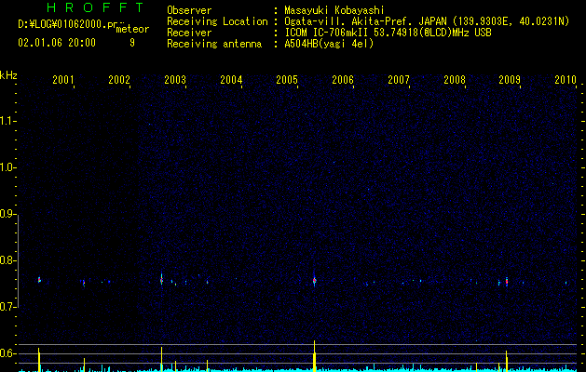Click the meteor echo just before 2009
Image resolution: width=586 pixels, height=372 pixels.
507,282
